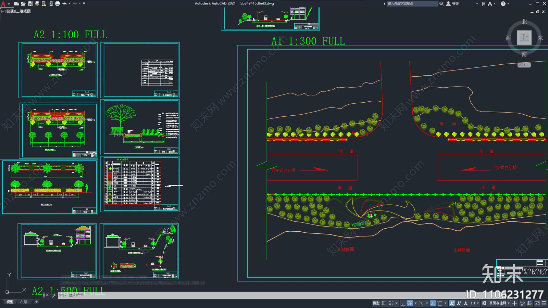Toggle object snap square icon

440,303
